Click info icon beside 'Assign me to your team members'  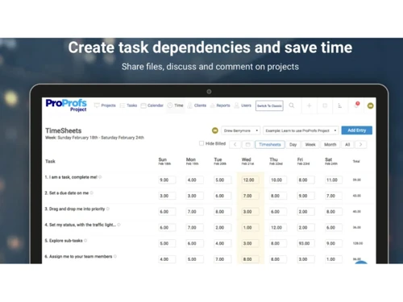[x=115, y=256]
